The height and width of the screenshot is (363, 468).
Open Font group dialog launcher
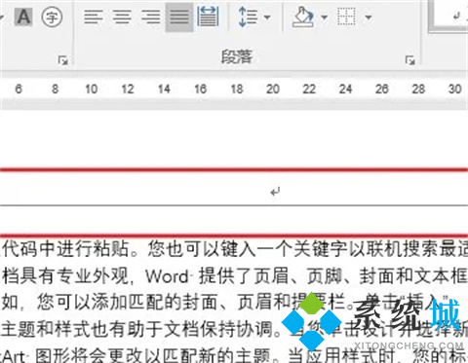point(62,60)
